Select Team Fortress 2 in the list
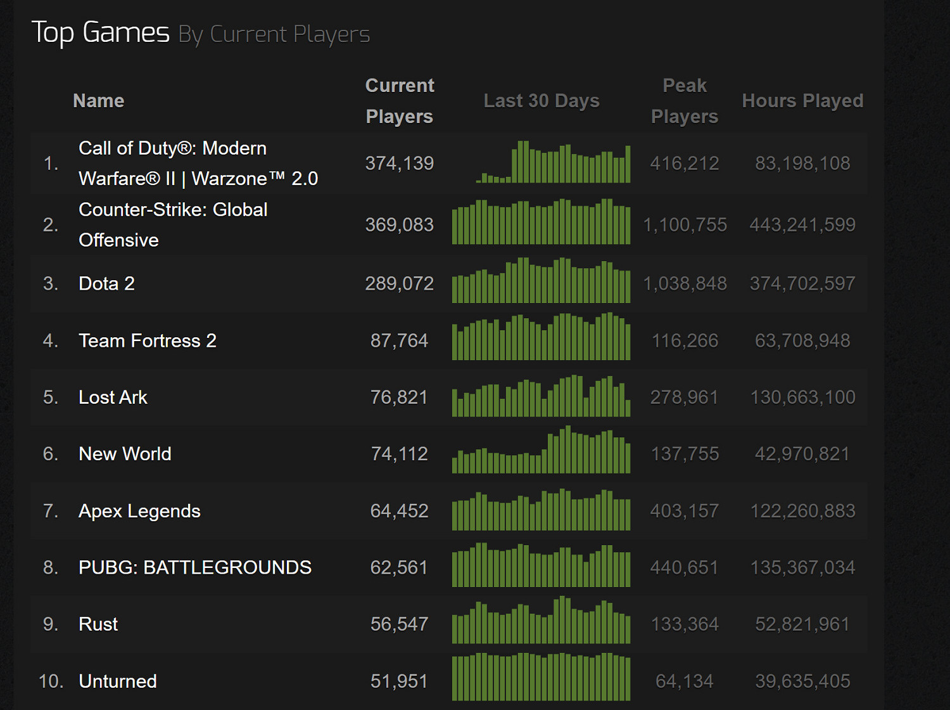 coord(147,341)
